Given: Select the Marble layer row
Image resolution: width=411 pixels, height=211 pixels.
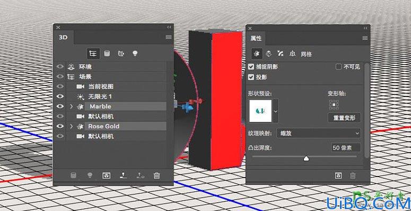Looking at the screenshot, I should pos(116,107).
